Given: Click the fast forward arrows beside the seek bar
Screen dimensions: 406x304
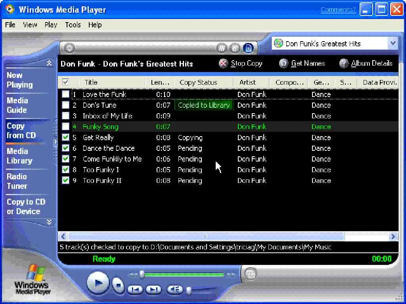Looking at the screenshot, I should [x=231, y=275].
